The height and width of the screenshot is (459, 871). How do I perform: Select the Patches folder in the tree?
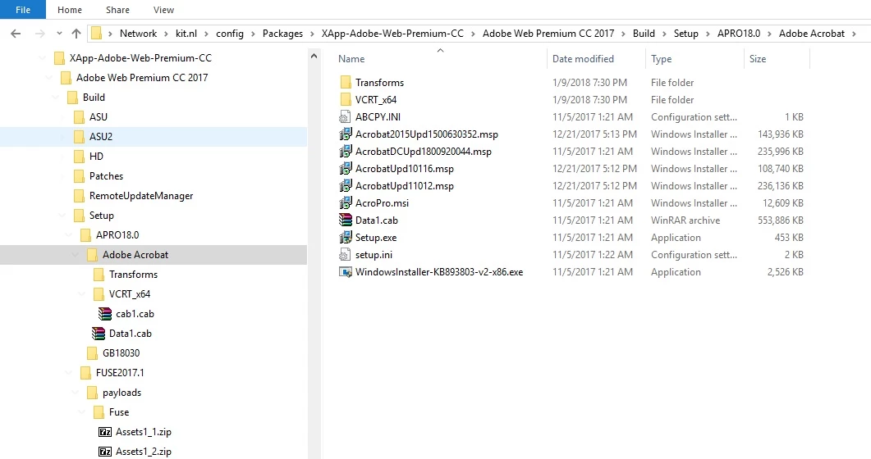(x=106, y=175)
